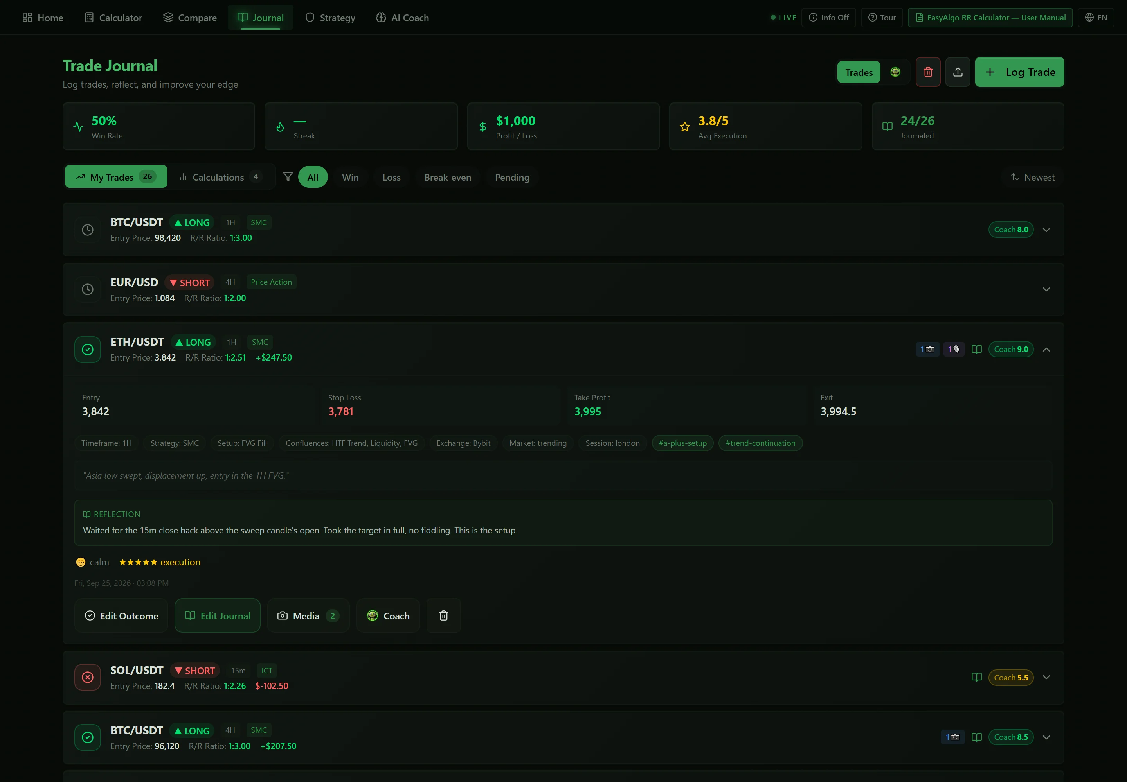Viewport: 1127px width, 782px height.
Task: Click the Win Rate pulse icon
Action: (x=78, y=127)
